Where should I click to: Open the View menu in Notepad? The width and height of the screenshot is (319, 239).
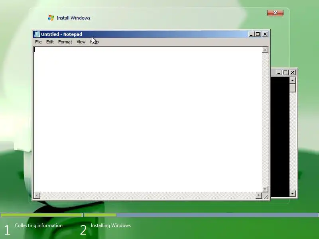pos(81,42)
